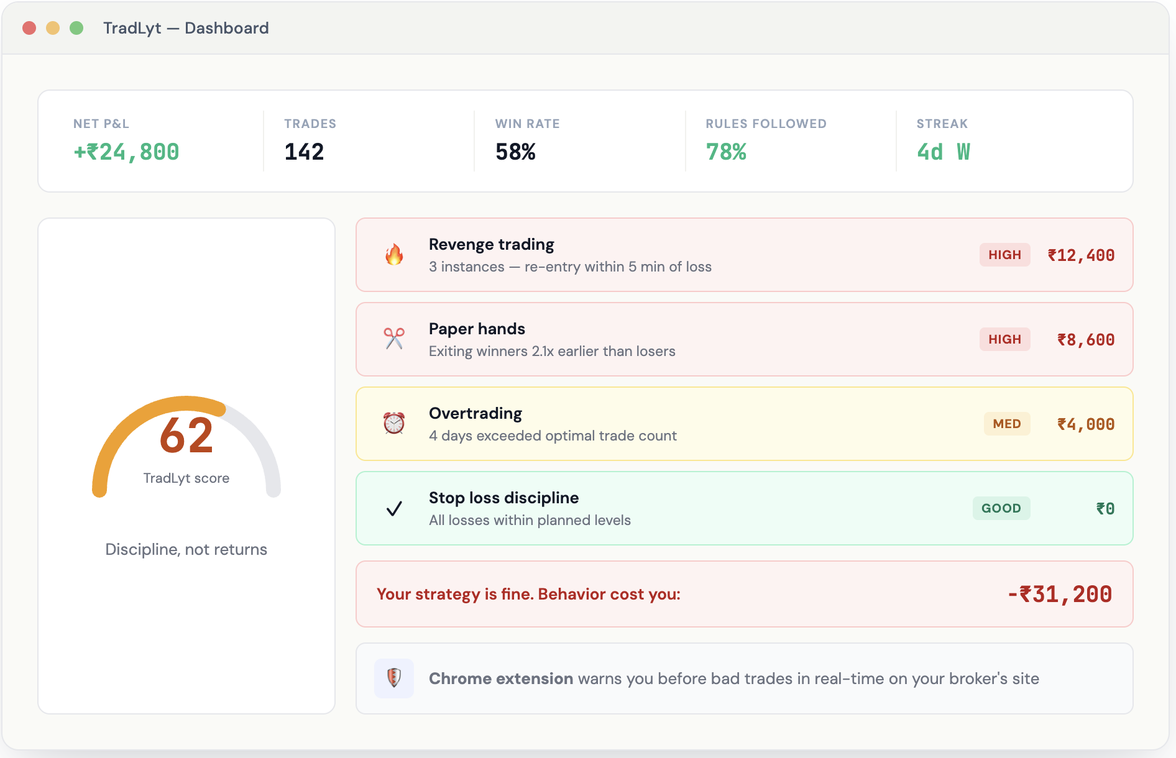Click the 'TradLyt — Dashboard' window title
The height and width of the screenshot is (758, 1176).
(186, 28)
